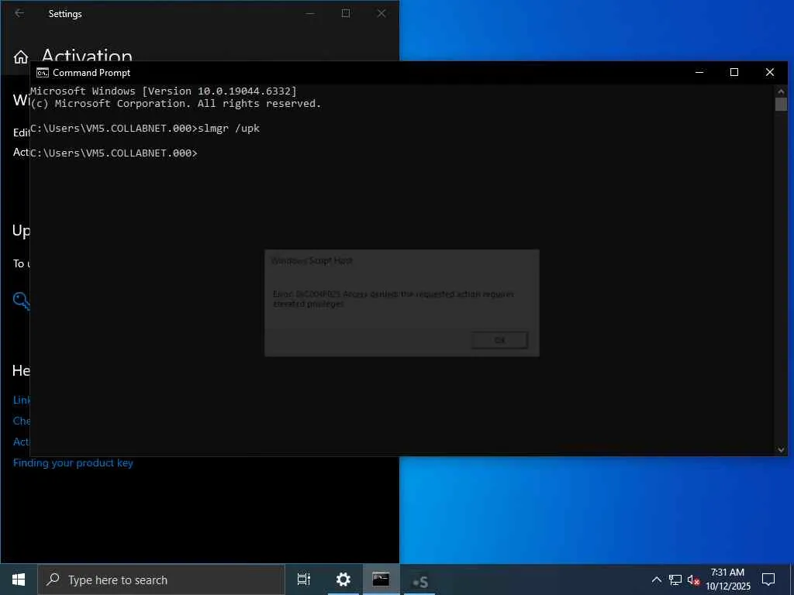Image resolution: width=794 pixels, height=595 pixels.
Task: Go back in Settings window
Action: (19, 14)
